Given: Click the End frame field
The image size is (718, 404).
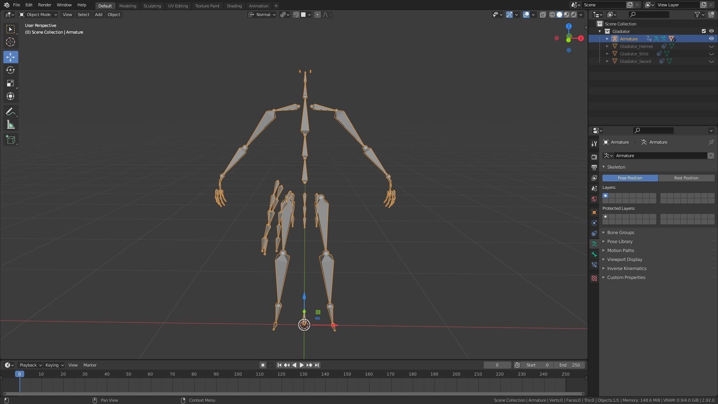Looking at the screenshot, I should (570, 365).
